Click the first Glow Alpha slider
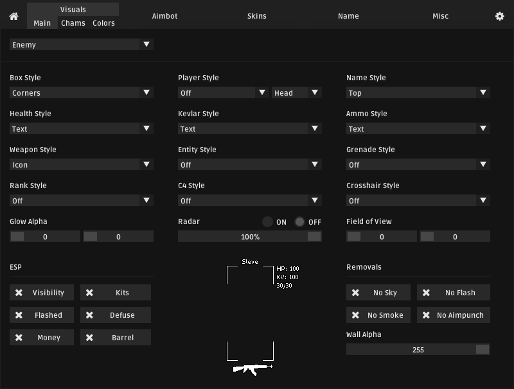Image resolution: width=514 pixels, height=389 pixels. [45, 236]
